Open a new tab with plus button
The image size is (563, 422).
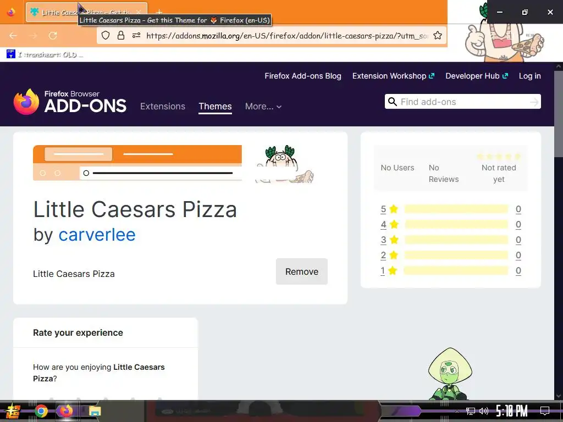(159, 12)
